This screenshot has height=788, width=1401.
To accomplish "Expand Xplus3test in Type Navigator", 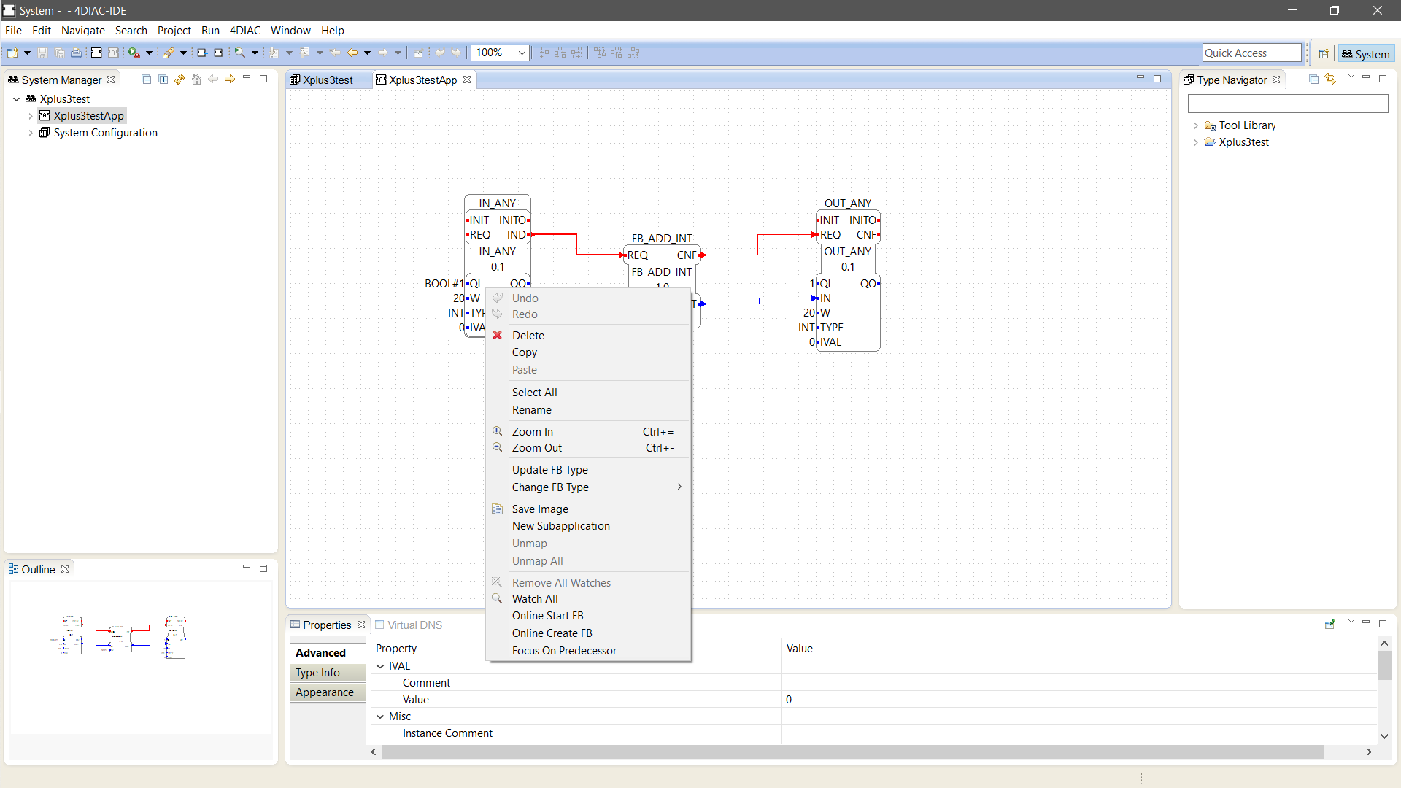I will point(1196,142).
